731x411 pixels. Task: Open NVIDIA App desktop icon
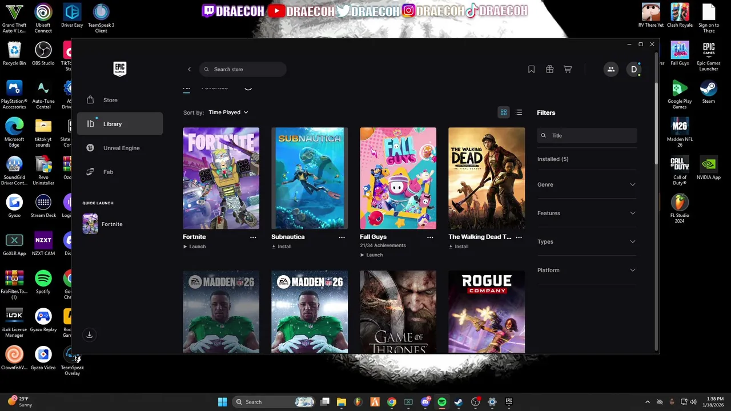click(x=708, y=169)
